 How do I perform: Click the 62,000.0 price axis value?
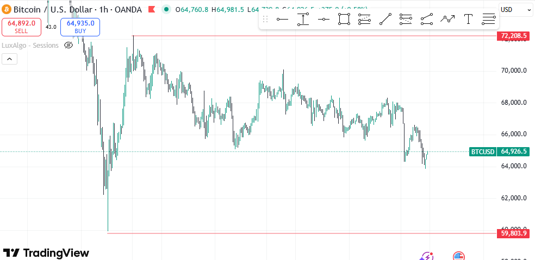(514, 198)
